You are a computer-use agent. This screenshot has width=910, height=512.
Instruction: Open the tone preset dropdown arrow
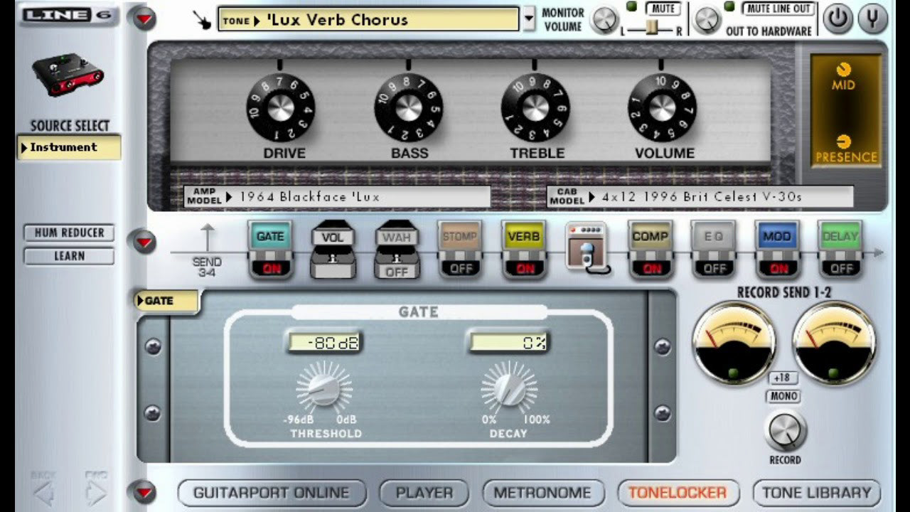point(528,19)
